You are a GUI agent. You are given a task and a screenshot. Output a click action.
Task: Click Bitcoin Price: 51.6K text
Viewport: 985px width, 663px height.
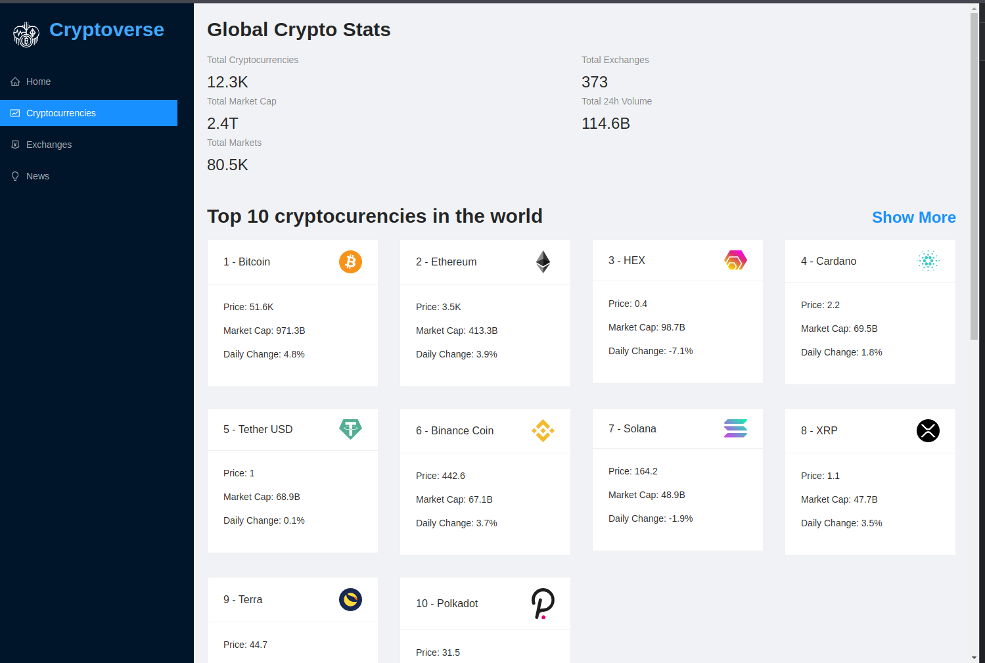(248, 307)
